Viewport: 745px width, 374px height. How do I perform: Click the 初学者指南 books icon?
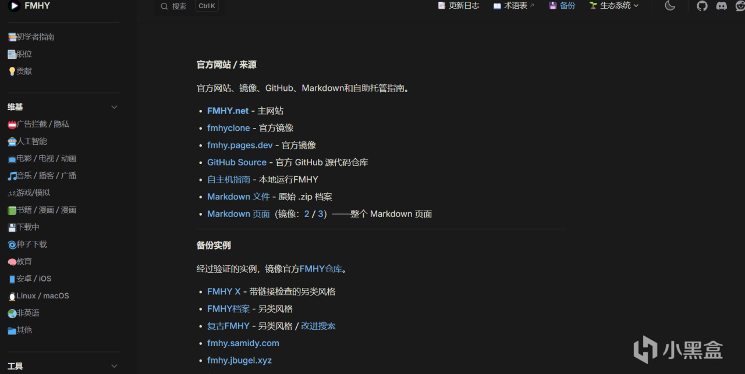(x=12, y=37)
